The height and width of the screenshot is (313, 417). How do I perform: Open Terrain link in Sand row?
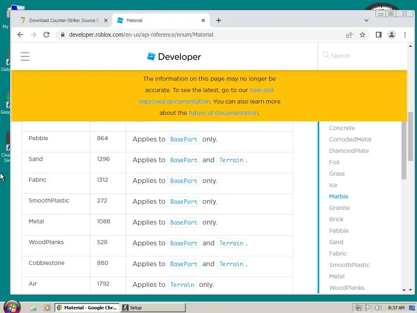(x=231, y=160)
